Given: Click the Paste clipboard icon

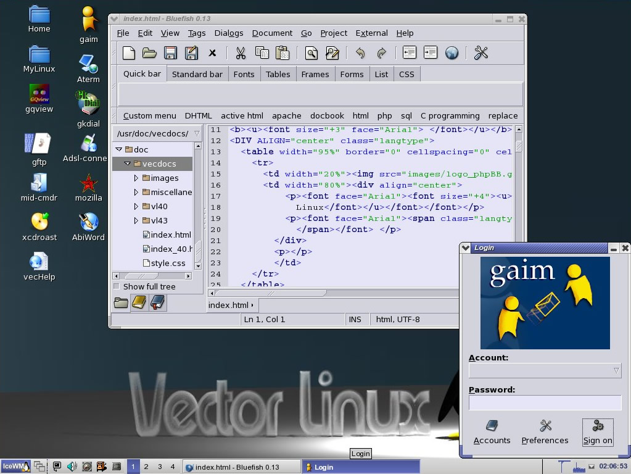Looking at the screenshot, I should [283, 53].
